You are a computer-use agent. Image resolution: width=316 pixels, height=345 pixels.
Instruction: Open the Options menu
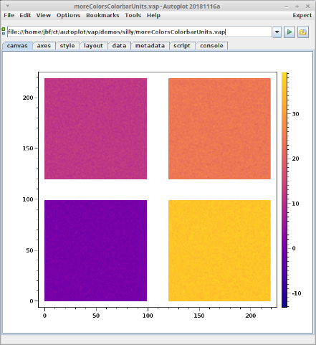[68, 15]
